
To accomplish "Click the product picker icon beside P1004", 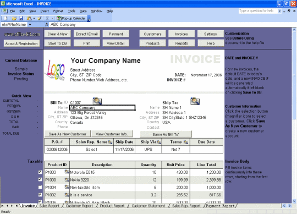I will click(67, 187).
